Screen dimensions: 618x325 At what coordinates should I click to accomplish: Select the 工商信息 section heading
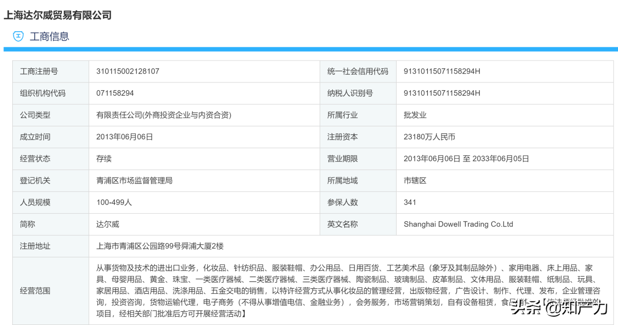click(x=49, y=37)
